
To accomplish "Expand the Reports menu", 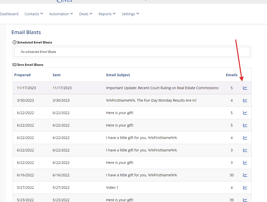I will click(x=107, y=14).
